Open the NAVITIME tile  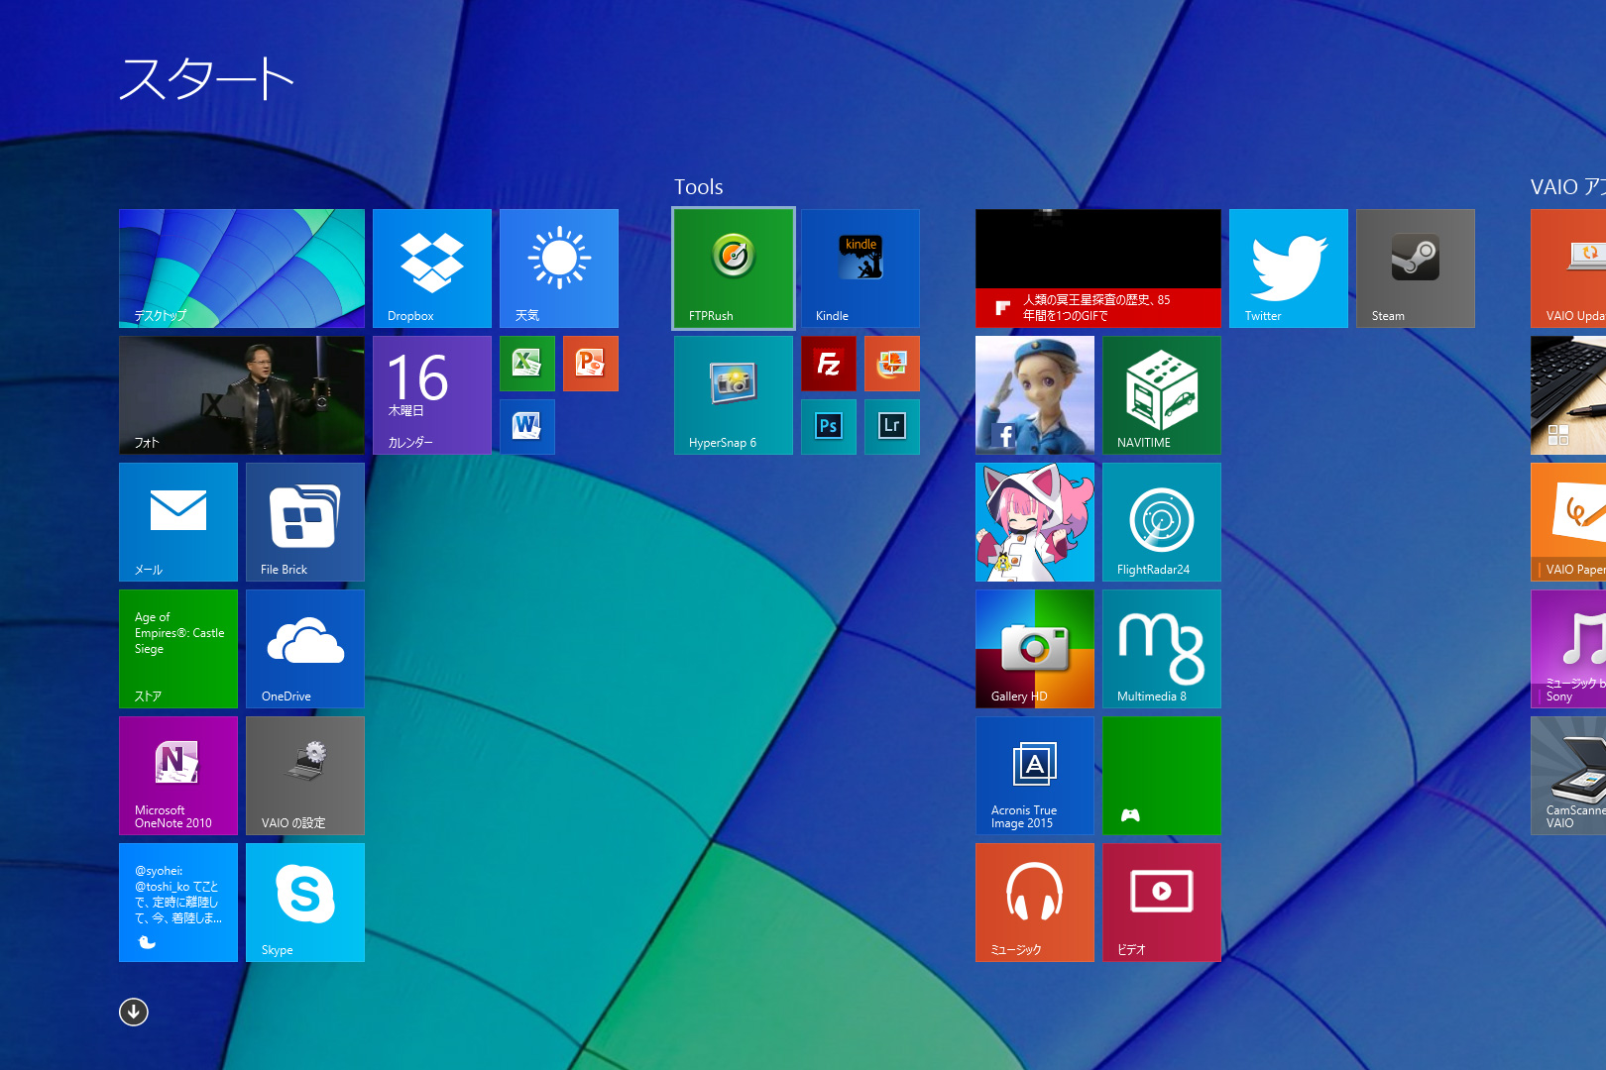point(1161,394)
